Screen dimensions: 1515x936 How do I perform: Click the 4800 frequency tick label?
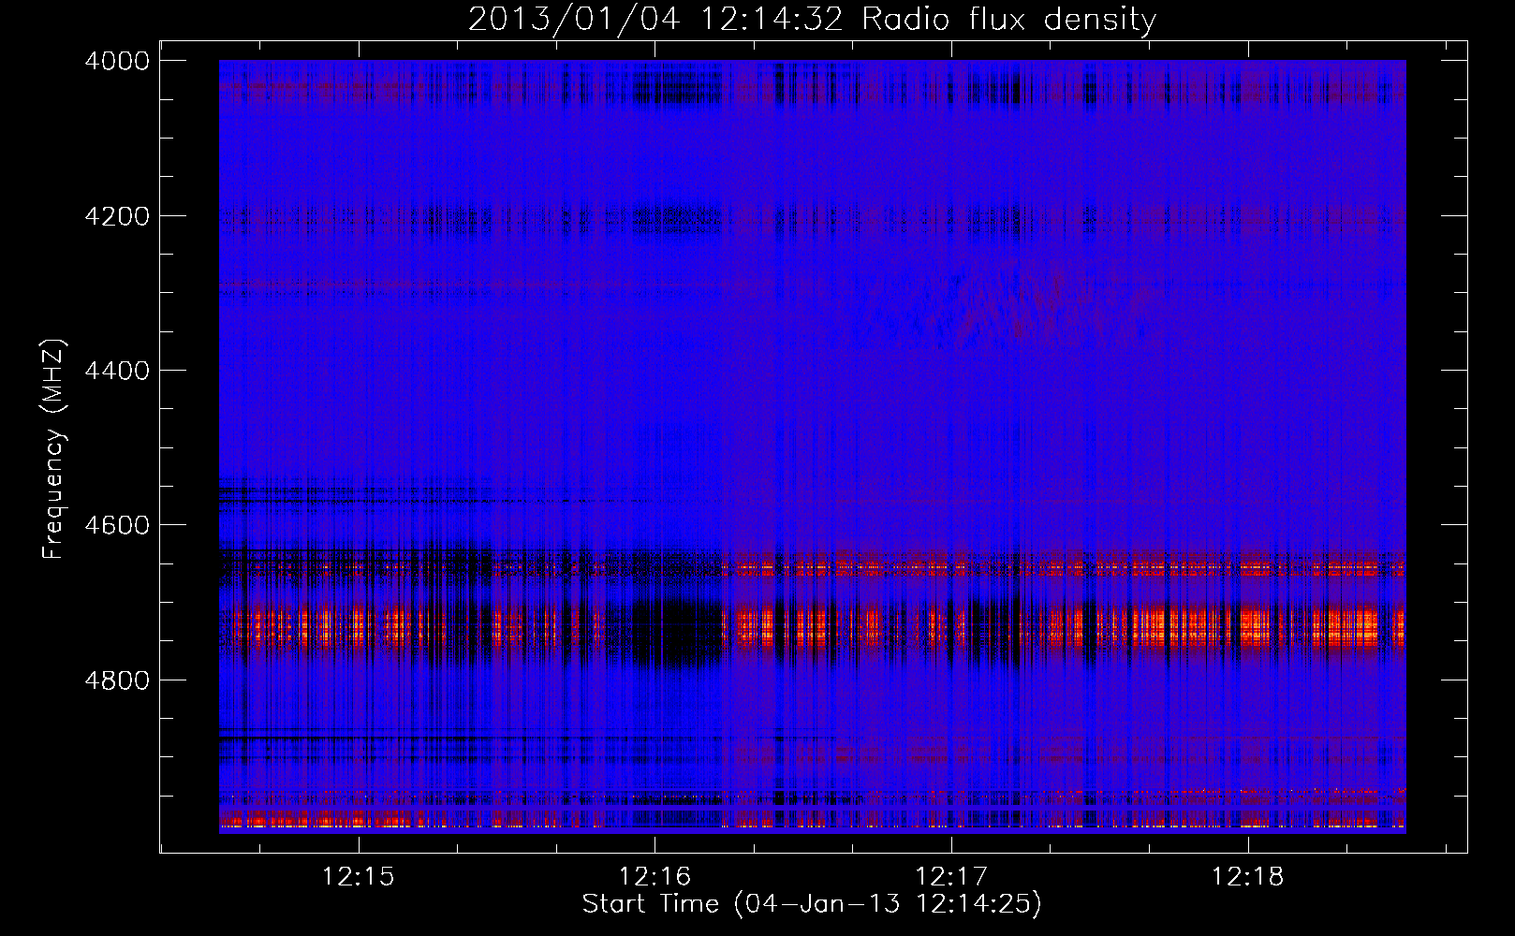pyautogui.click(x=116, y=680)
